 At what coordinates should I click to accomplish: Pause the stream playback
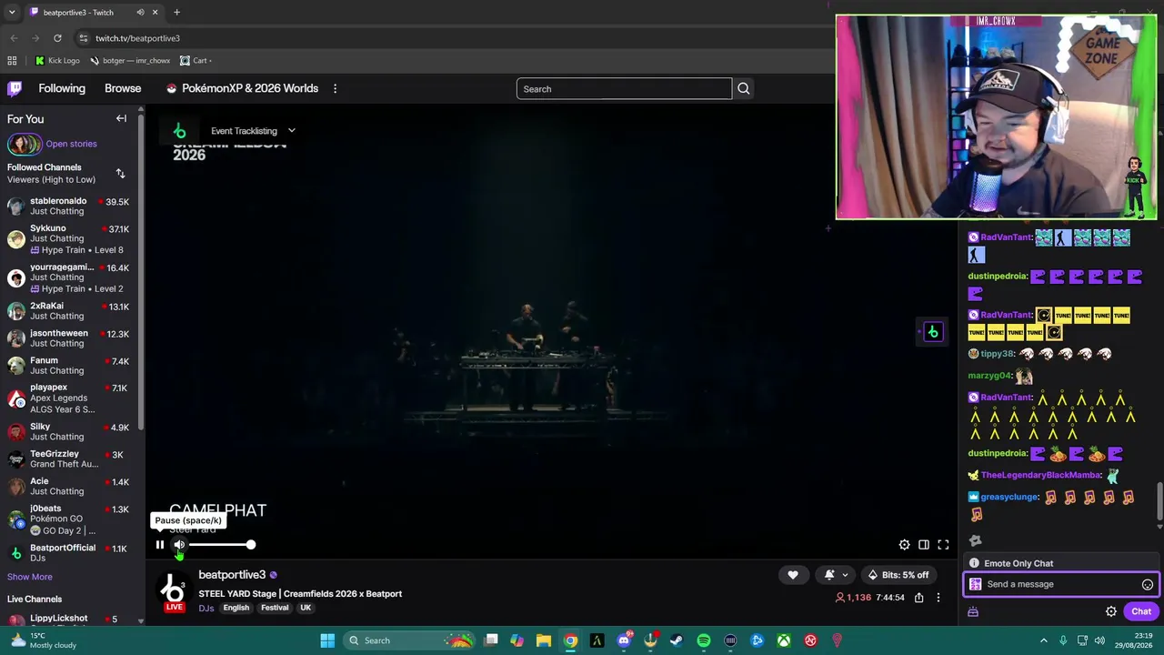pyautogui.click(x=160, y=545)
